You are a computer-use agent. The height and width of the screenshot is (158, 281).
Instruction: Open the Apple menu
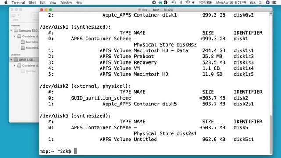pyautogui.click(x=6, y=3)
